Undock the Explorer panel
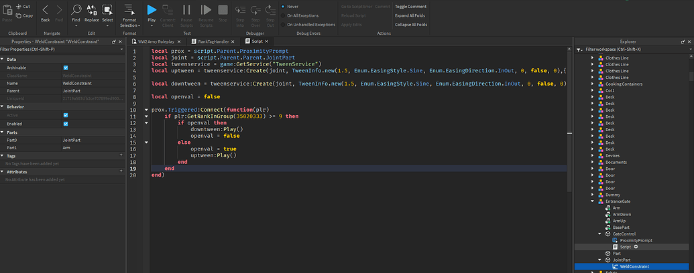The height and width of the screenshot is (273, 694). (x=683, y=41)
